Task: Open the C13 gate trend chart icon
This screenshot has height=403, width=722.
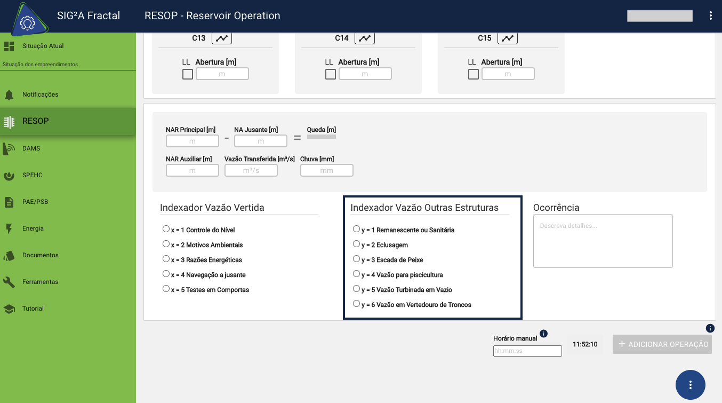Action: [222, 38]
